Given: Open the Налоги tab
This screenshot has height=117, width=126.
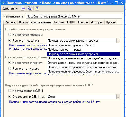Looking at the screenshot, I should (x=83, y=22).
